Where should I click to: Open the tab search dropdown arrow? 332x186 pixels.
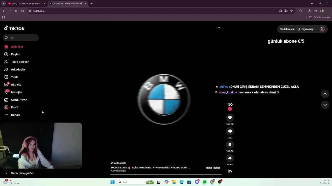click(x=3, y=4)
